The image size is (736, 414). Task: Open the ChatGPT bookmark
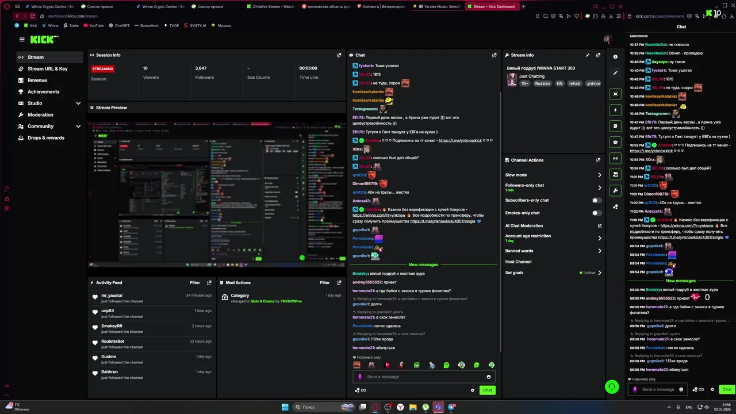click(x=119, y=25)
